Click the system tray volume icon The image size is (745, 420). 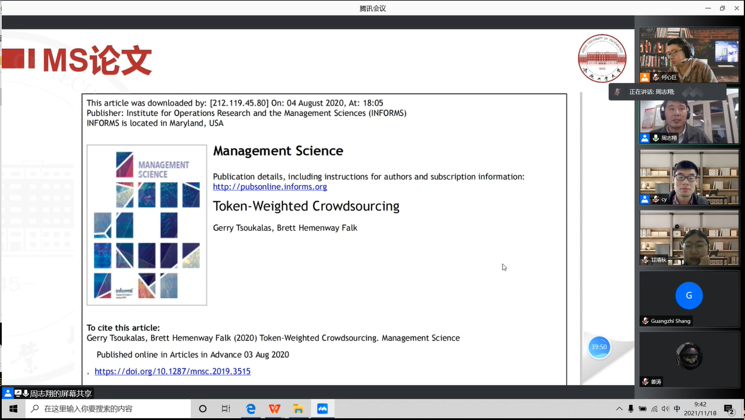point(665,409)
